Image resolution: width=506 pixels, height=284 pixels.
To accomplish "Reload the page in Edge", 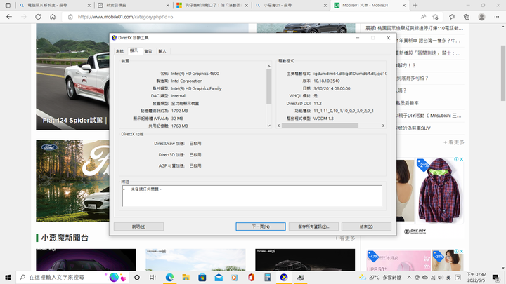I will 38,17.
